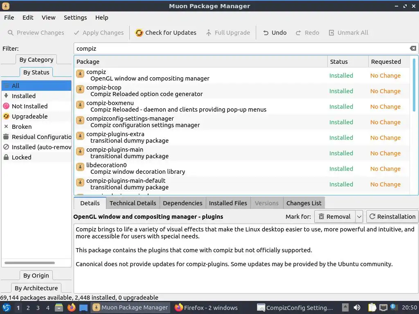419x314 pixels.
Task: Click package icon beside compiz-plugins-main-default
Action: coord(80,182)
